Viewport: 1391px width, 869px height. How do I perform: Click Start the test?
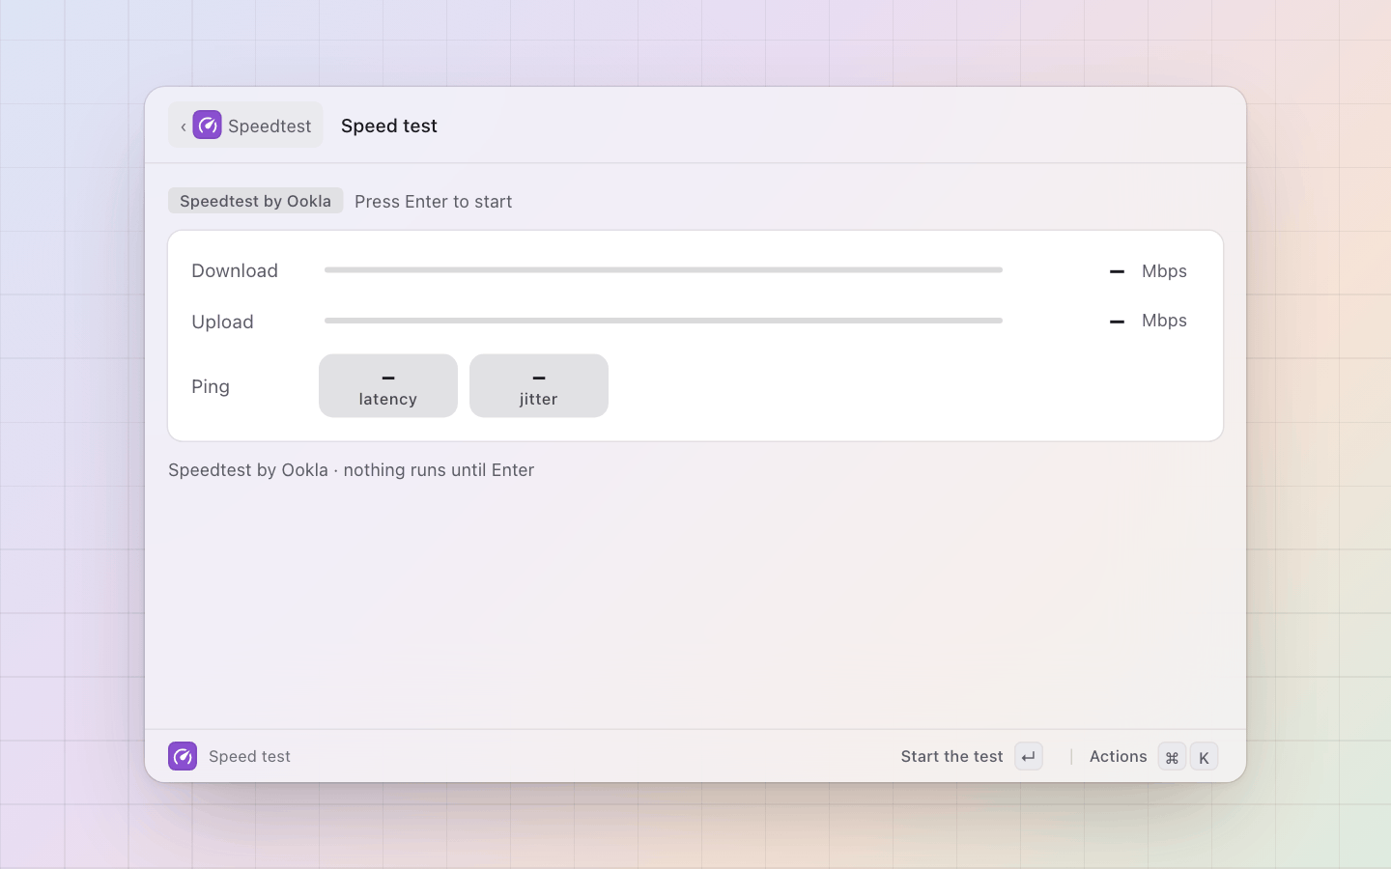pos(951,757)
